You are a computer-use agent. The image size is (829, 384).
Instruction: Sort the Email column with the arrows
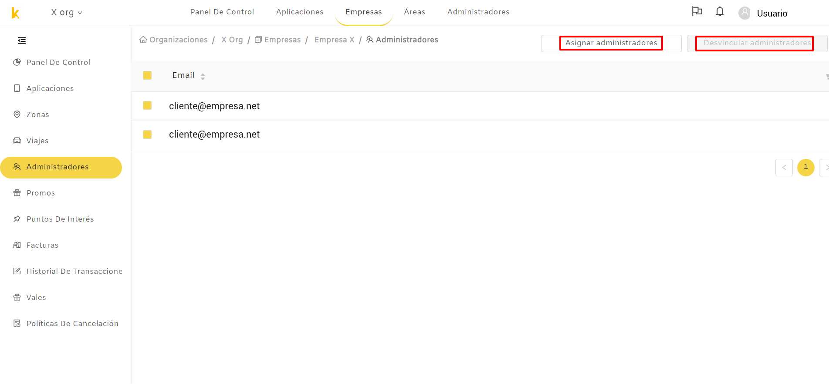203,76
